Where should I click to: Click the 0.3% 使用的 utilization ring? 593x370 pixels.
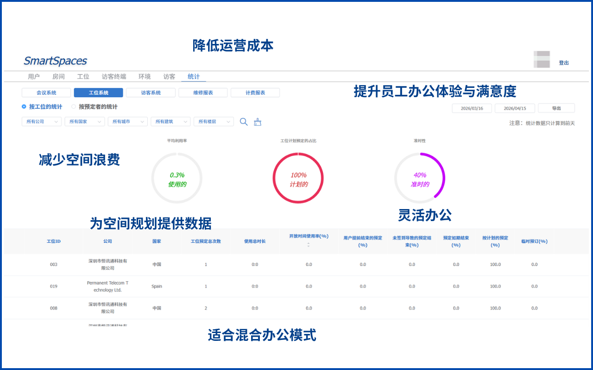tap(177, 179)
